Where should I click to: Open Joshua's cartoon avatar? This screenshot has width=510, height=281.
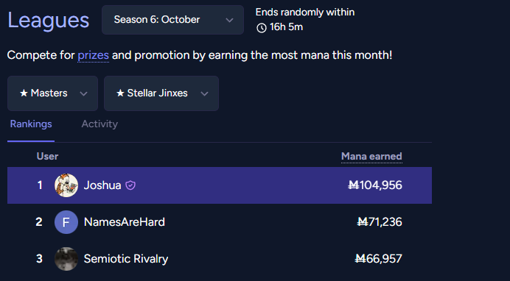pos(66,185)
